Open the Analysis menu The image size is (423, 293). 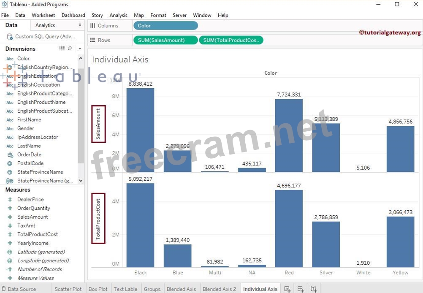[x=118, y=15]
